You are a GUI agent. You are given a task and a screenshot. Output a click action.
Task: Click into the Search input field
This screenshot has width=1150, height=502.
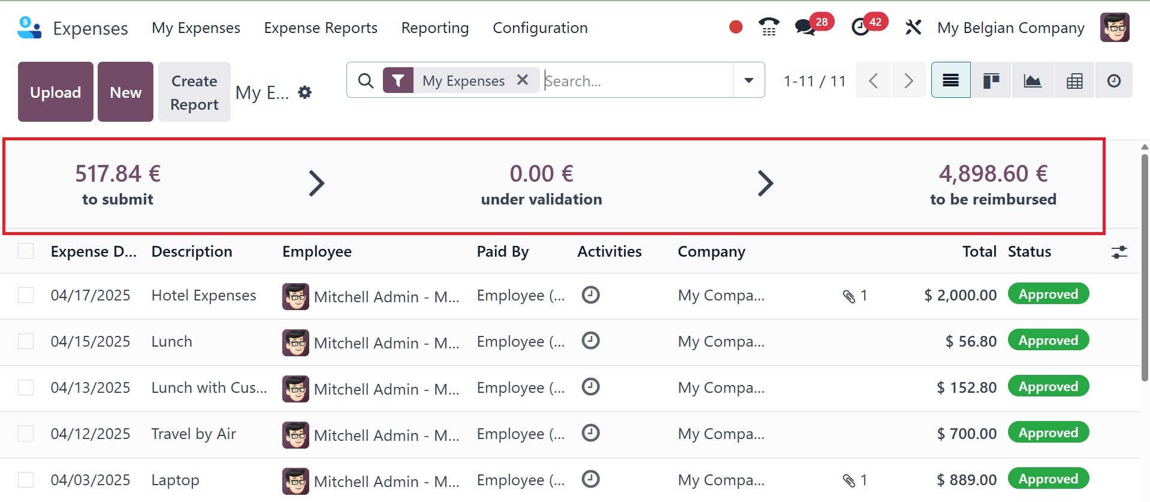635,80
